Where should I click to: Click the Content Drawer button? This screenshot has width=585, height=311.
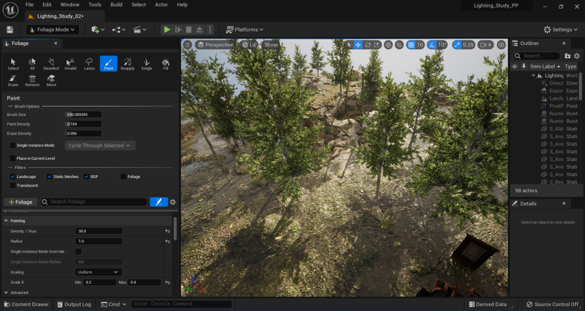pyautogui.click(x=26, y=304)
